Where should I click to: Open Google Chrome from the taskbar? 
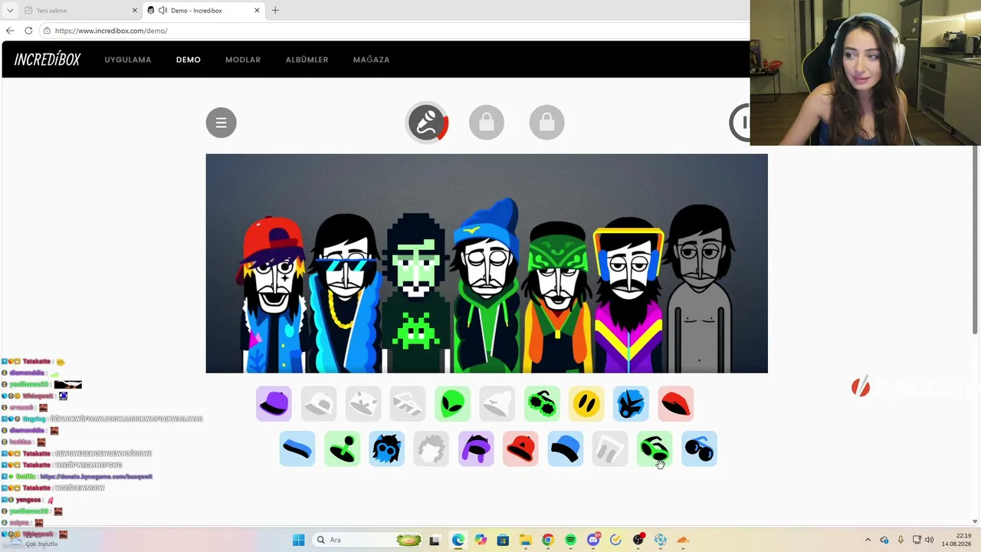click(547, 540)
